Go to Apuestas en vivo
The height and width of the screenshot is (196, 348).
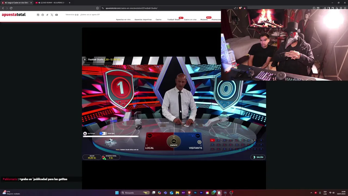coord(123,20)
